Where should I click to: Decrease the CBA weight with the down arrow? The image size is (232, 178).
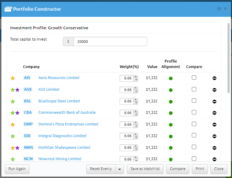(x=136, y=114)
